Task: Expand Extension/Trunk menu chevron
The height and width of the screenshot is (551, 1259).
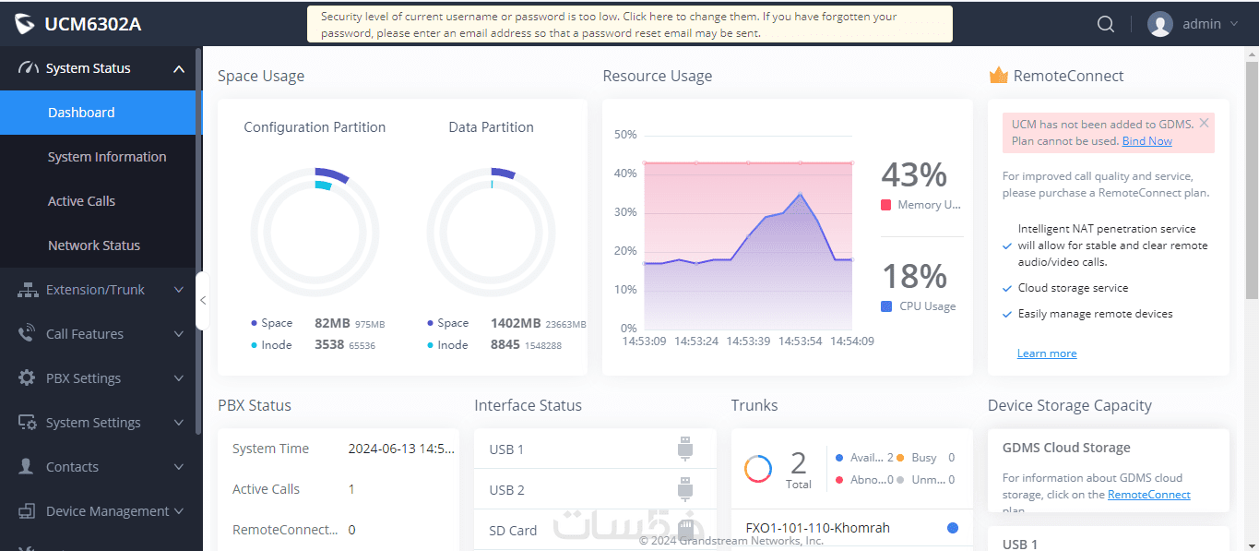Action: coord(179,290)
